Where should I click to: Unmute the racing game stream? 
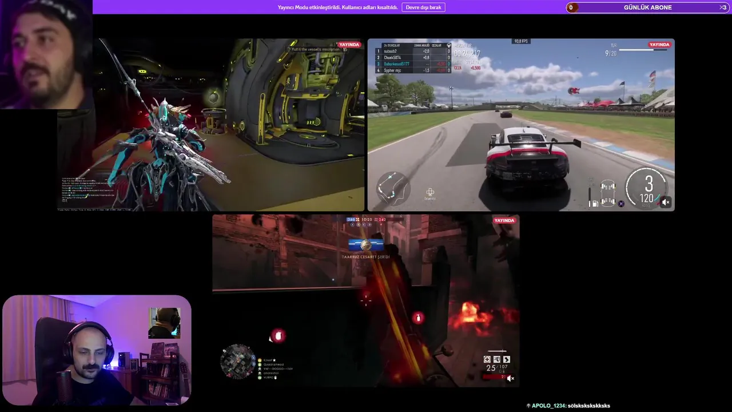(x=666, y=202)
